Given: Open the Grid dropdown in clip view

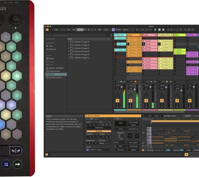Looking at the screenshot, I should click(x=121, y=142).
